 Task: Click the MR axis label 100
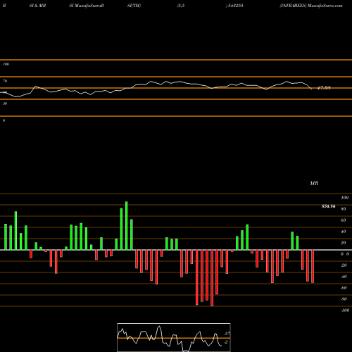[345, 198]
